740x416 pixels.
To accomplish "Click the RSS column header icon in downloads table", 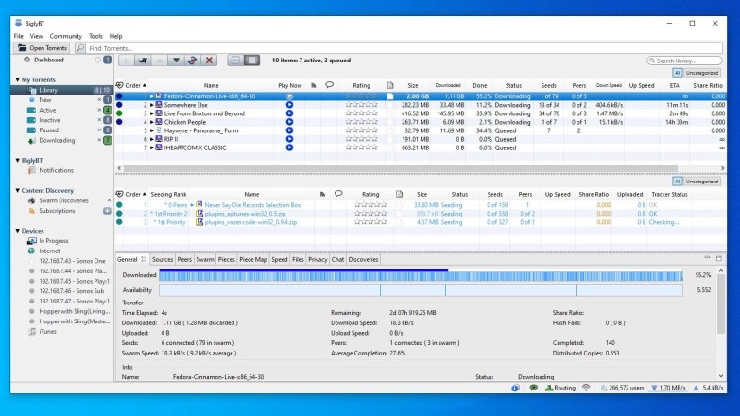I will tap(314, 85).
